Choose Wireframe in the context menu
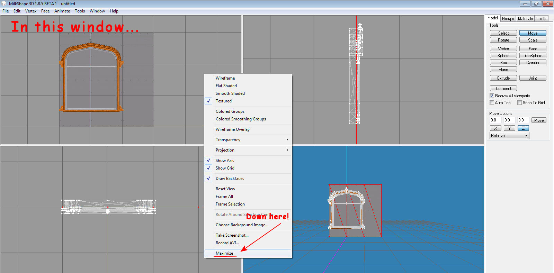This screenshot has height=273, width=554. [248, 78]
